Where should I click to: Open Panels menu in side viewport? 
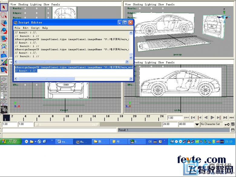[170, 62]
